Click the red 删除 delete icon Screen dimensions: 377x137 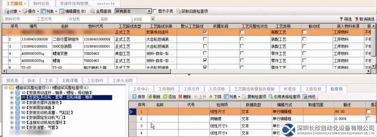coord(180,97)
